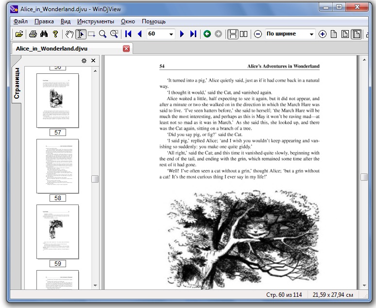The height and width of the screenshot is (308, 376).
Task: Select the magnifying glass zoom tool
Action: [x=103, y=34]
